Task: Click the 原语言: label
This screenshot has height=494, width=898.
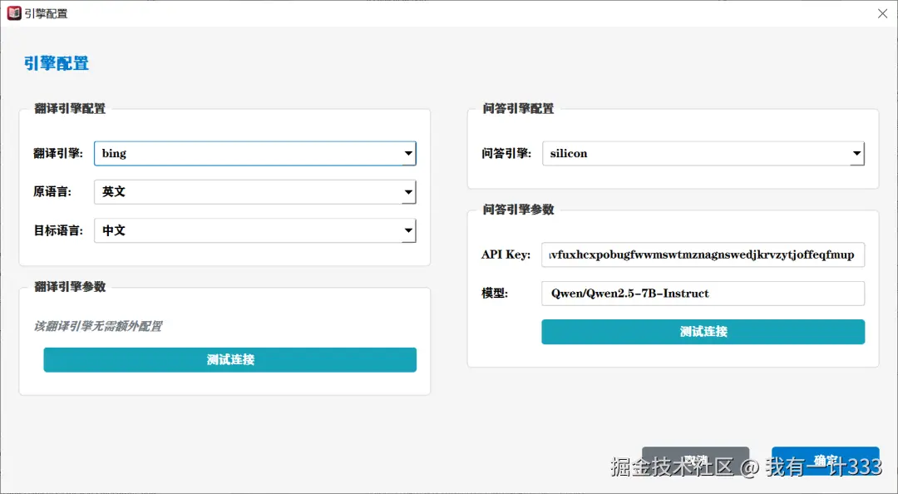Action: (52, 191)
